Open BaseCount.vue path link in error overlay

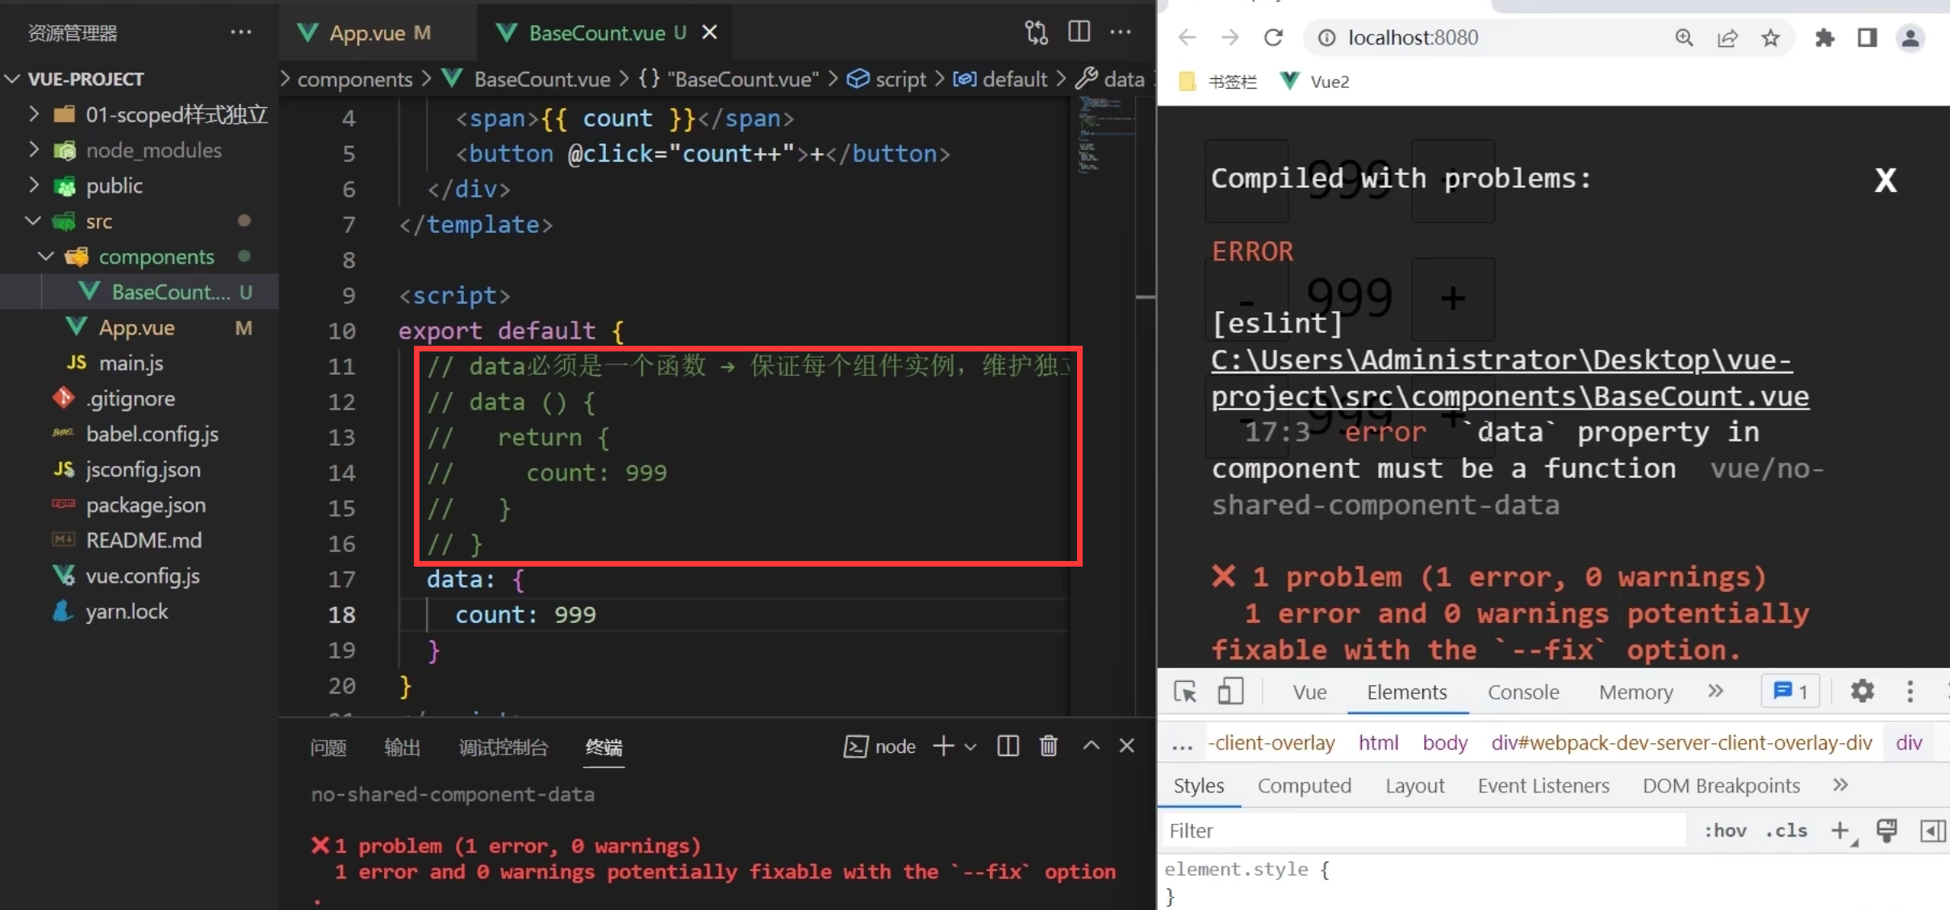[1509, 378]
